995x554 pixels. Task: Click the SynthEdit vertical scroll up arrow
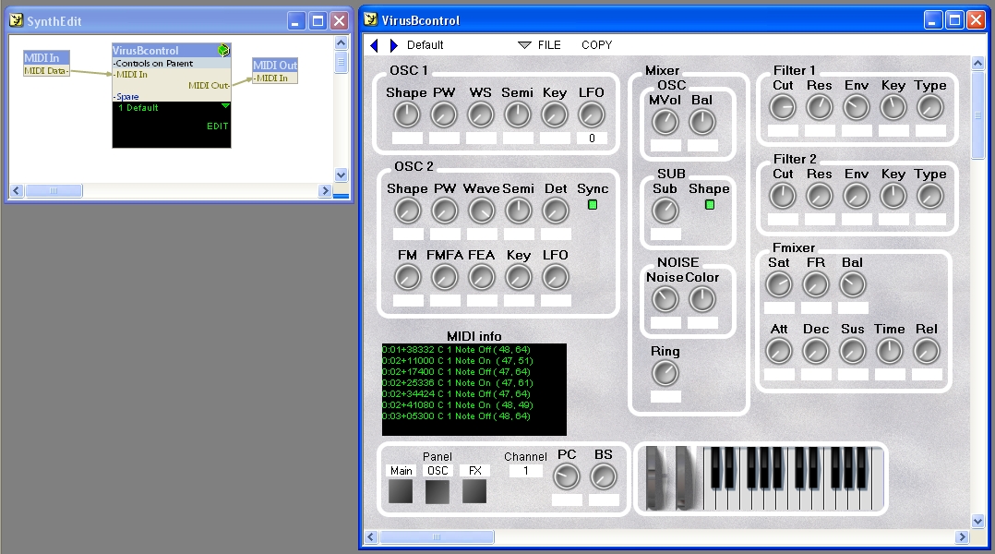click(341, 43)
